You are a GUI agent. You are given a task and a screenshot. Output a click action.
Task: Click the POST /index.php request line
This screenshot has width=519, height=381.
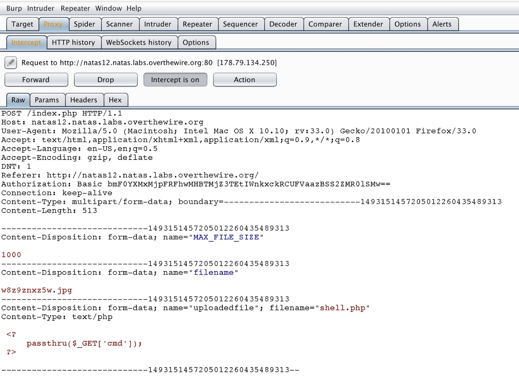click(x=62, y=113)
